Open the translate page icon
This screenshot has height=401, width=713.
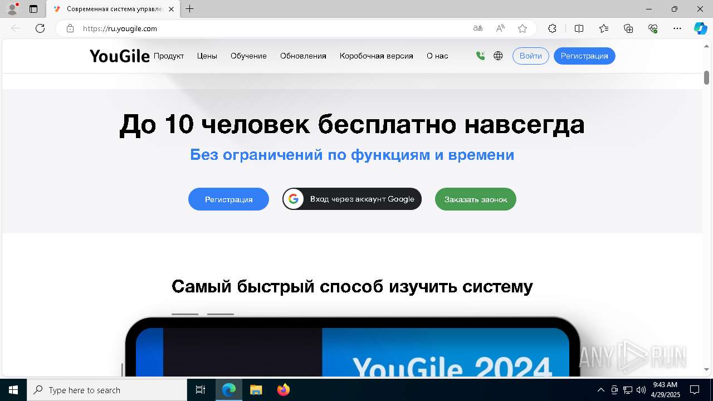point(477,28)
